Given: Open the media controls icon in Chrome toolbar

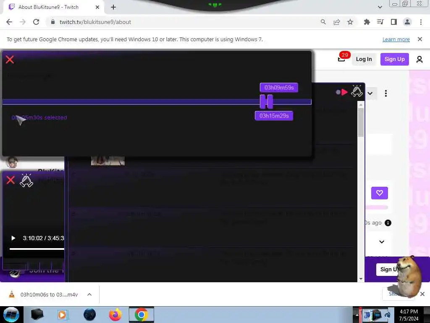Looking at the screenshot, I should [x=380, y=22].
